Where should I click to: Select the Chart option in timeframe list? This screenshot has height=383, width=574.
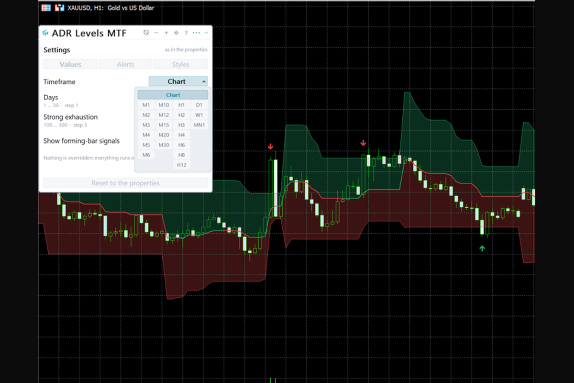(173, 95)
